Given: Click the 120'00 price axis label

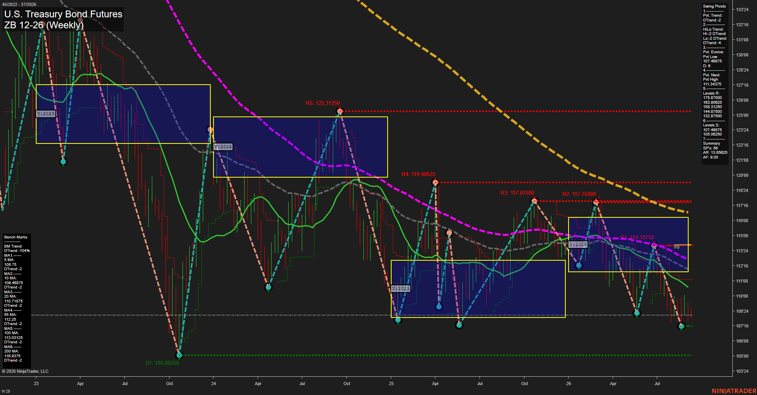Looking at the screenshot, I should pyautogui.click(x=742, y=175).
